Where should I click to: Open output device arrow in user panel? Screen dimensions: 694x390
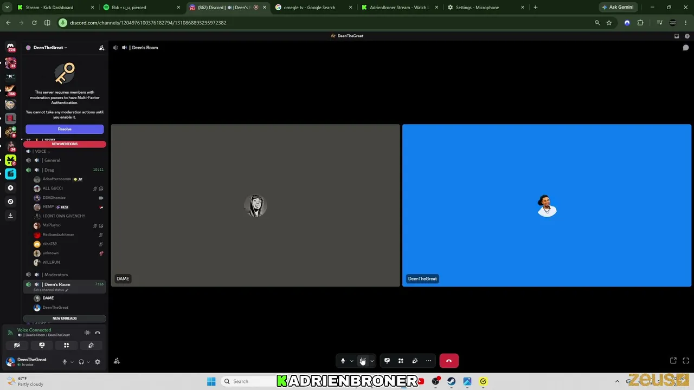[x=88, y=362]
